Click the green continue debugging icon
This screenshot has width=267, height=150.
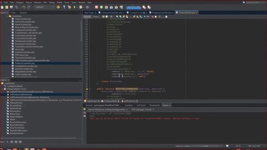(x=101, y=7)
